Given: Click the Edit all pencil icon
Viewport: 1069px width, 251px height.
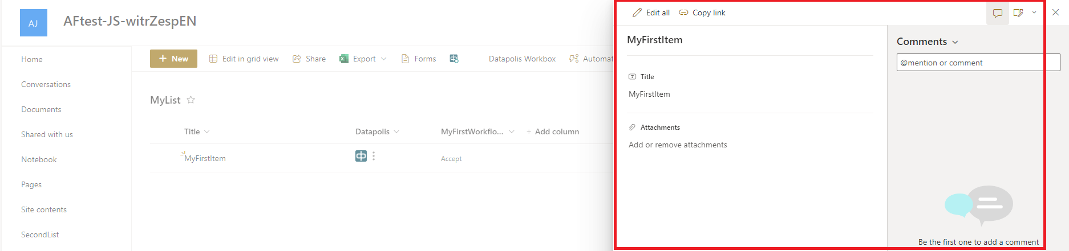Looking at the screenshot, I should click(637, 13).
